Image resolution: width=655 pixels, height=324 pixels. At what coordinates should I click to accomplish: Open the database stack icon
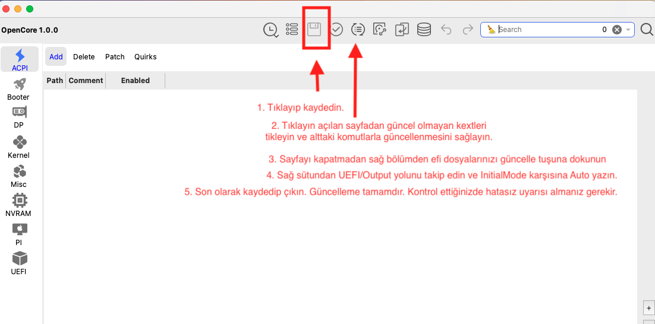pos(424,30)
